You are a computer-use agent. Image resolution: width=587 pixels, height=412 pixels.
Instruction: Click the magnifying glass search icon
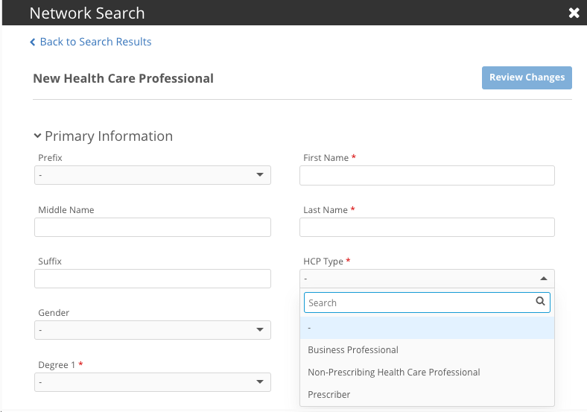click(541, 302)
